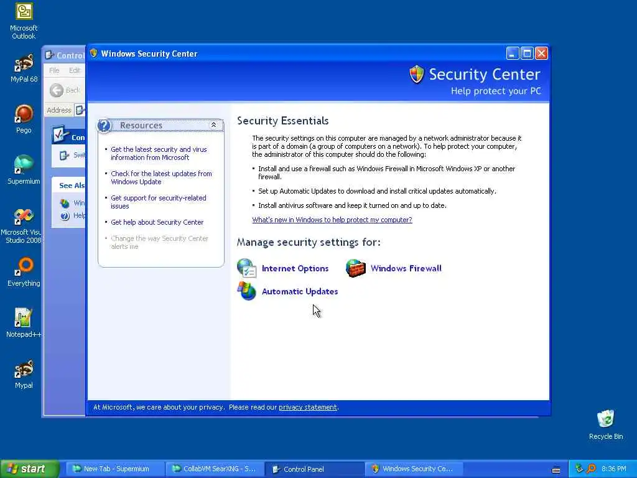637x478 pixels.
Task: Launch MyPal 68 desktop shortcut
Action: 24,68
